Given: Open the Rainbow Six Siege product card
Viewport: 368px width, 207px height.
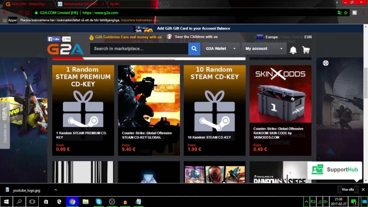Looking at the screenshot, I should coord(280,172).
